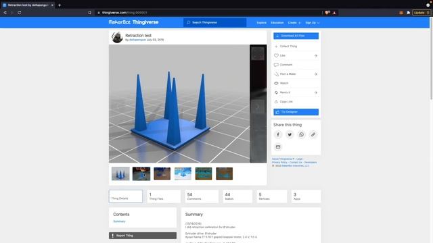Switch to the 44 Makes tab
The image size is (433, 243).
click(x=237, y=196)
